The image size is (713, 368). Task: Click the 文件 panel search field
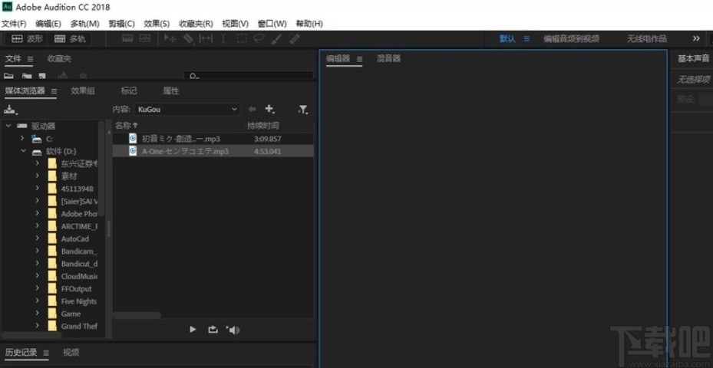coord(249,76)
